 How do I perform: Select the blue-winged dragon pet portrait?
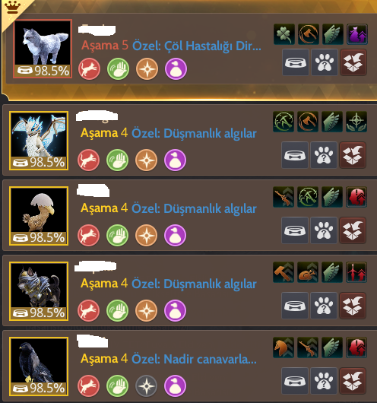(x=39, y=141)
